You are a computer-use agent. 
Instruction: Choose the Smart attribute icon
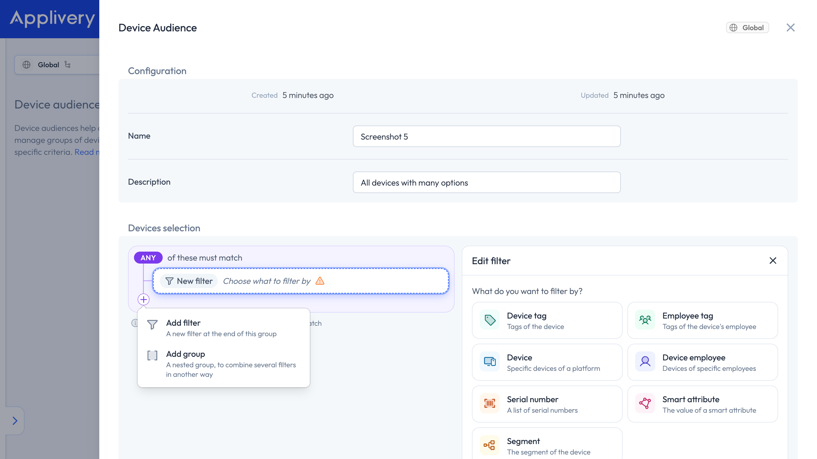pos(645,403)
